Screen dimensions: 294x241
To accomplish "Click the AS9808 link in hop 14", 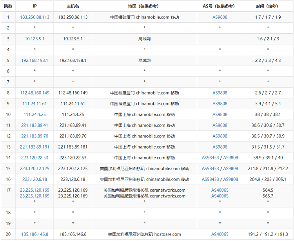I will click(230, 158).
